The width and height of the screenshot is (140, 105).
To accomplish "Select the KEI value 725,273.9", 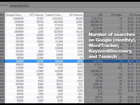I will [x=97, y=18].
